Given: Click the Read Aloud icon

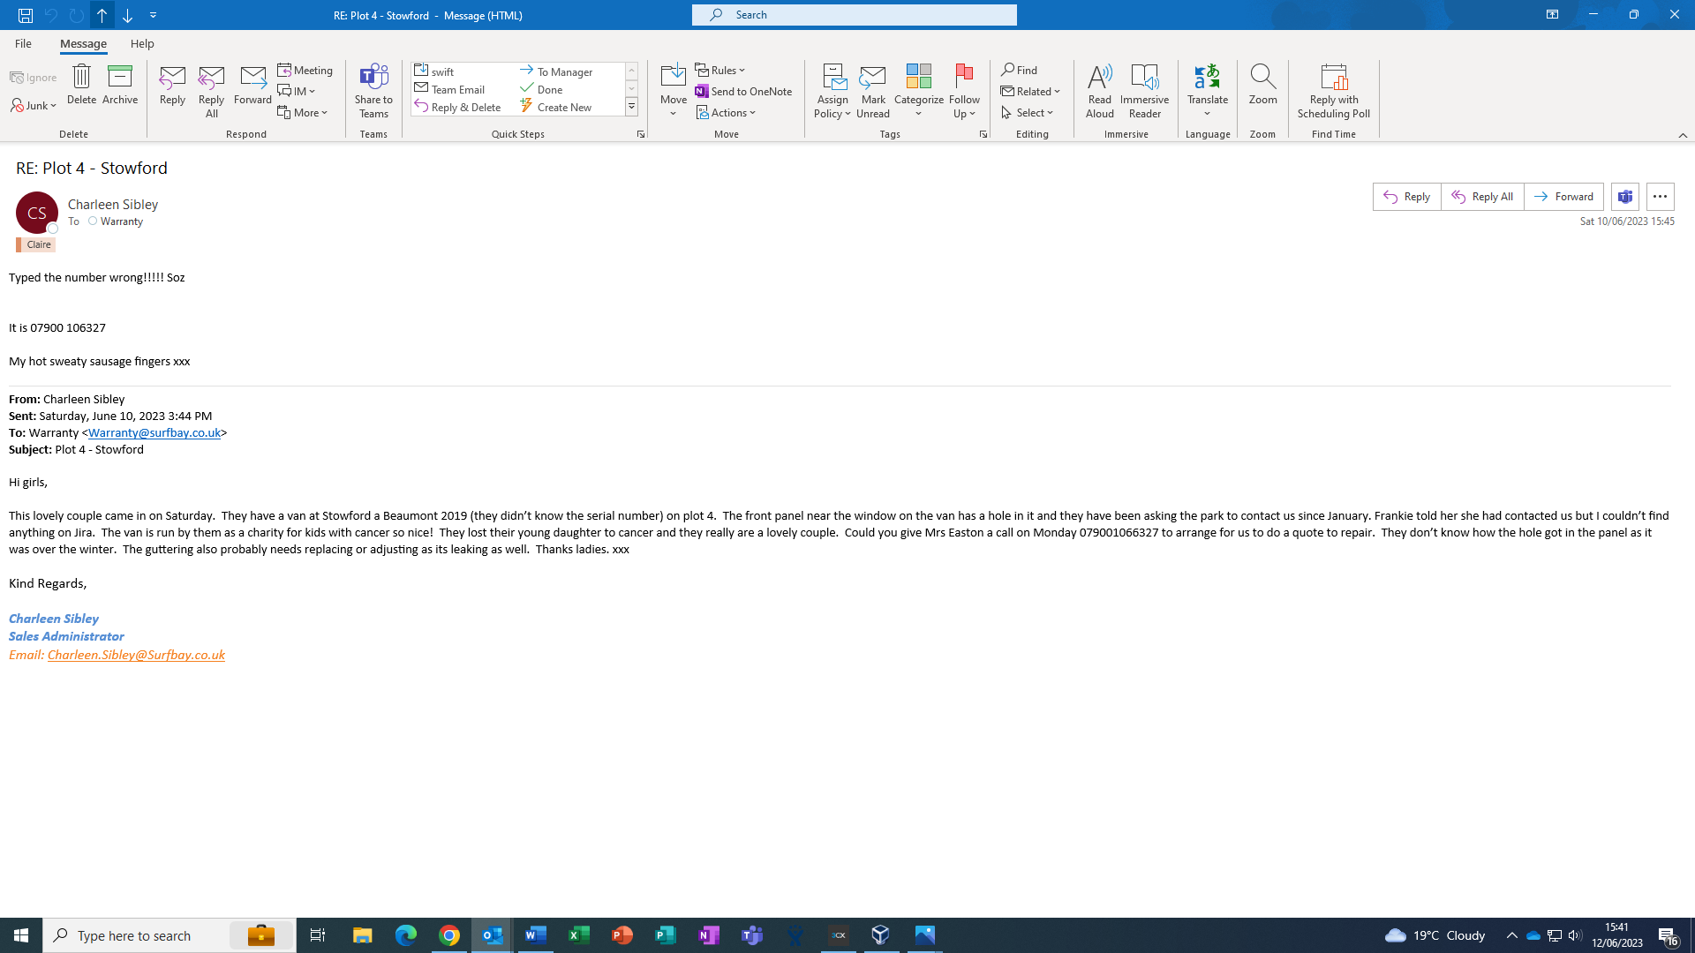Looking at the screenshot, I should tap(1099, 78).
